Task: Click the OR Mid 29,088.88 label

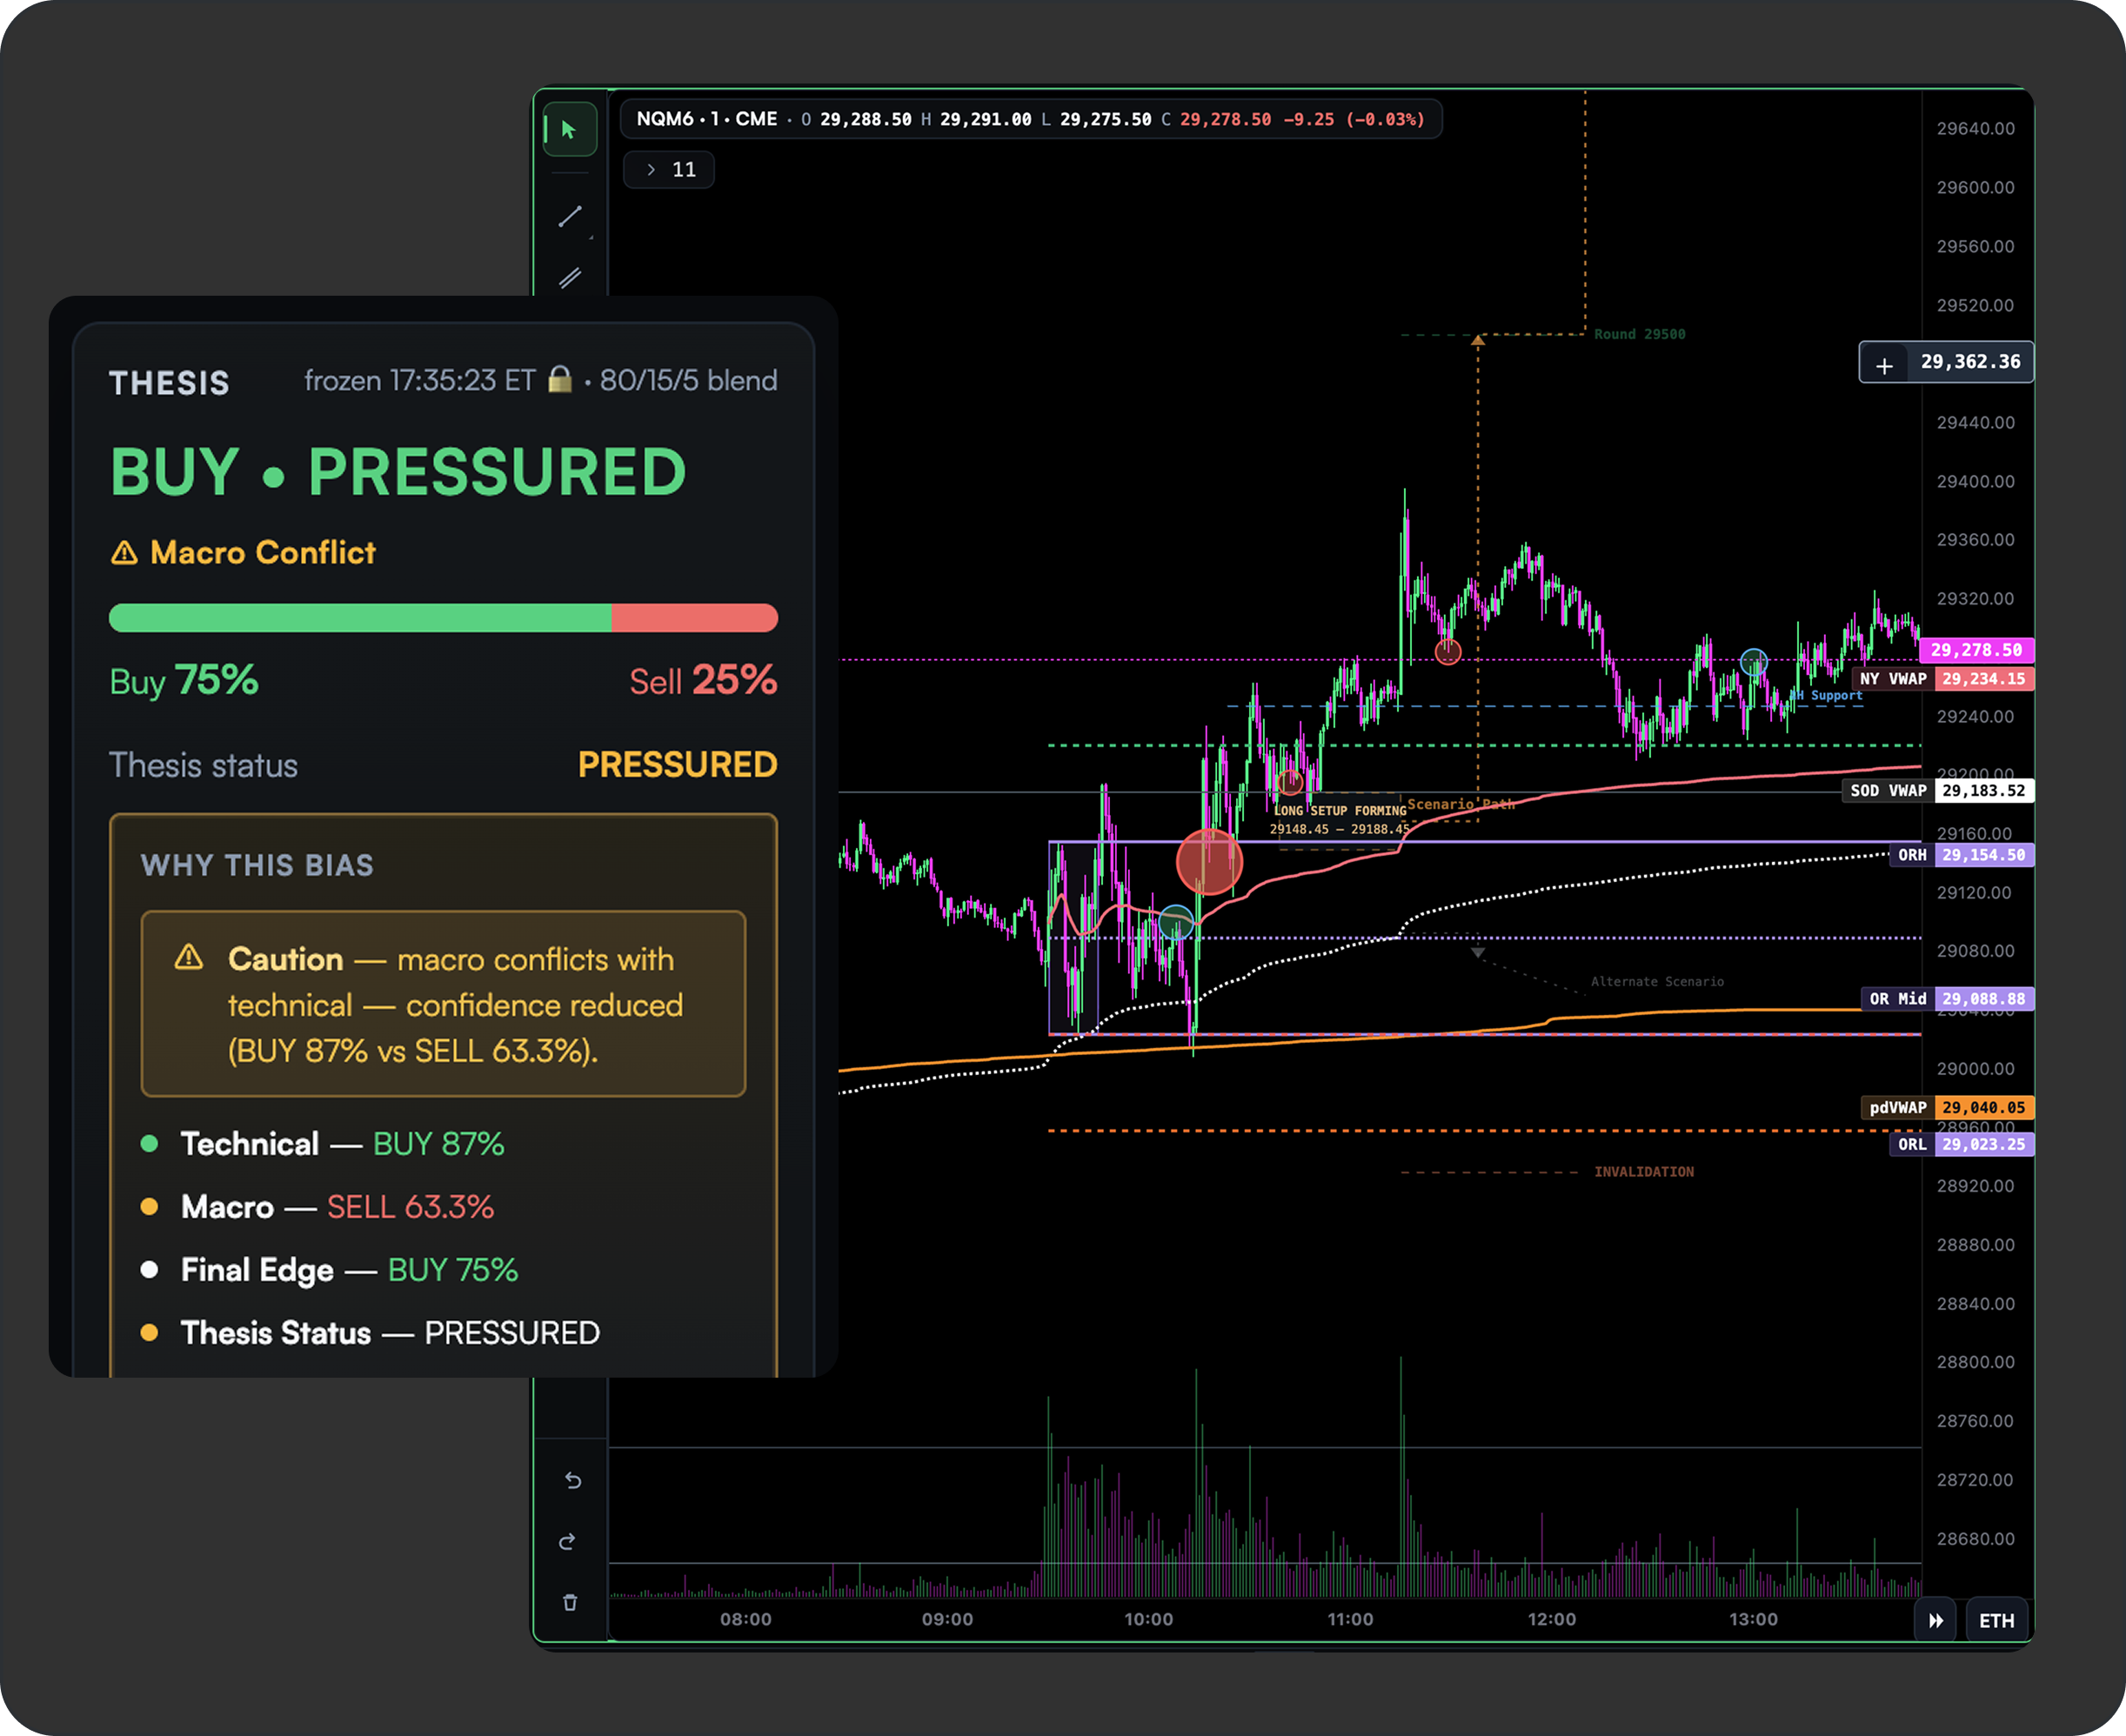Action: coord(1947,999)
